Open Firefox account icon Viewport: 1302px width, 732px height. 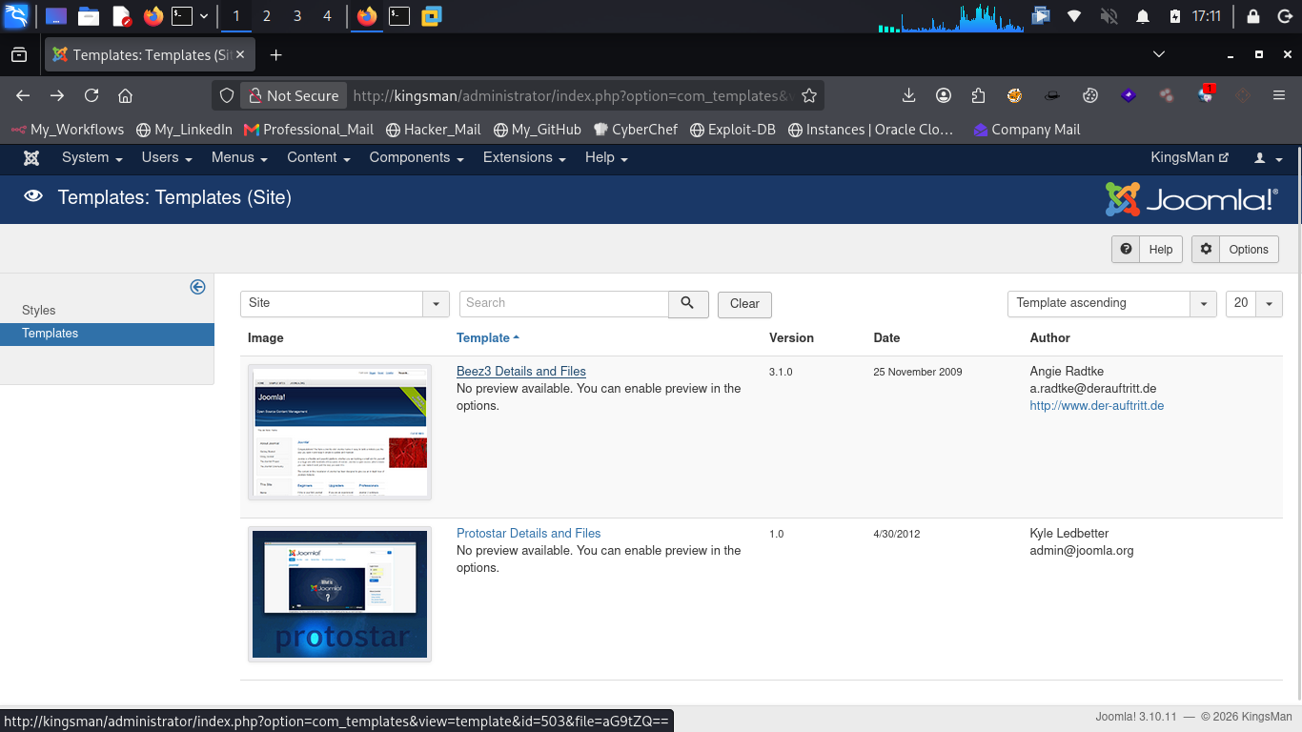pyautogui.click(x=944, y=95)
